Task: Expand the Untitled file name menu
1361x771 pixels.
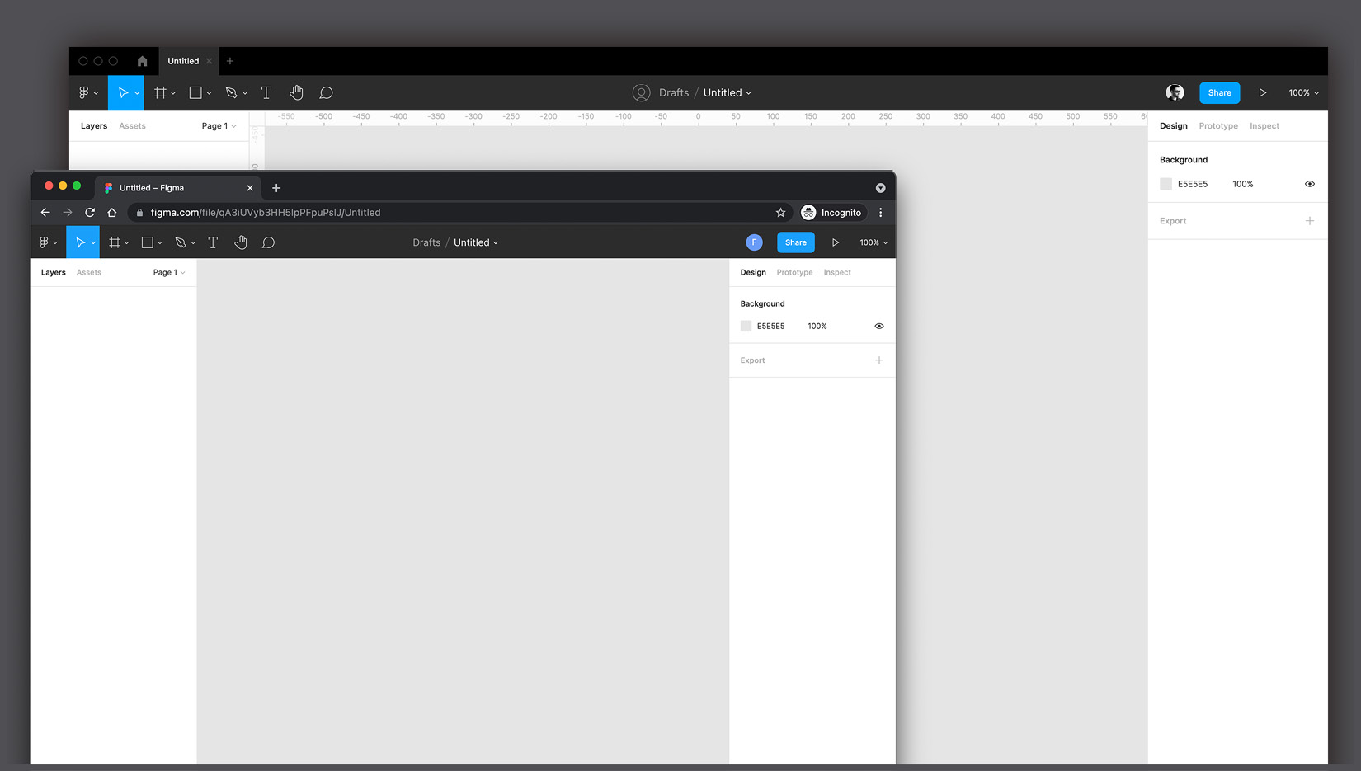Action: (x=475, y=242)
